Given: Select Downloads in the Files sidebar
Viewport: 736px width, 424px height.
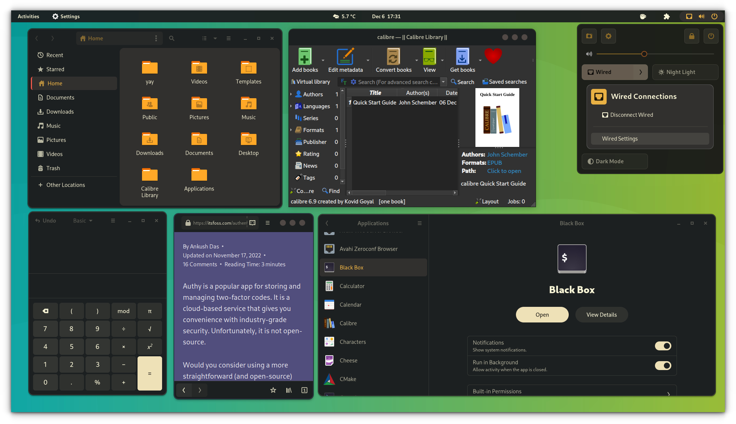Looking at the screenshot, I should click(74, 112).
